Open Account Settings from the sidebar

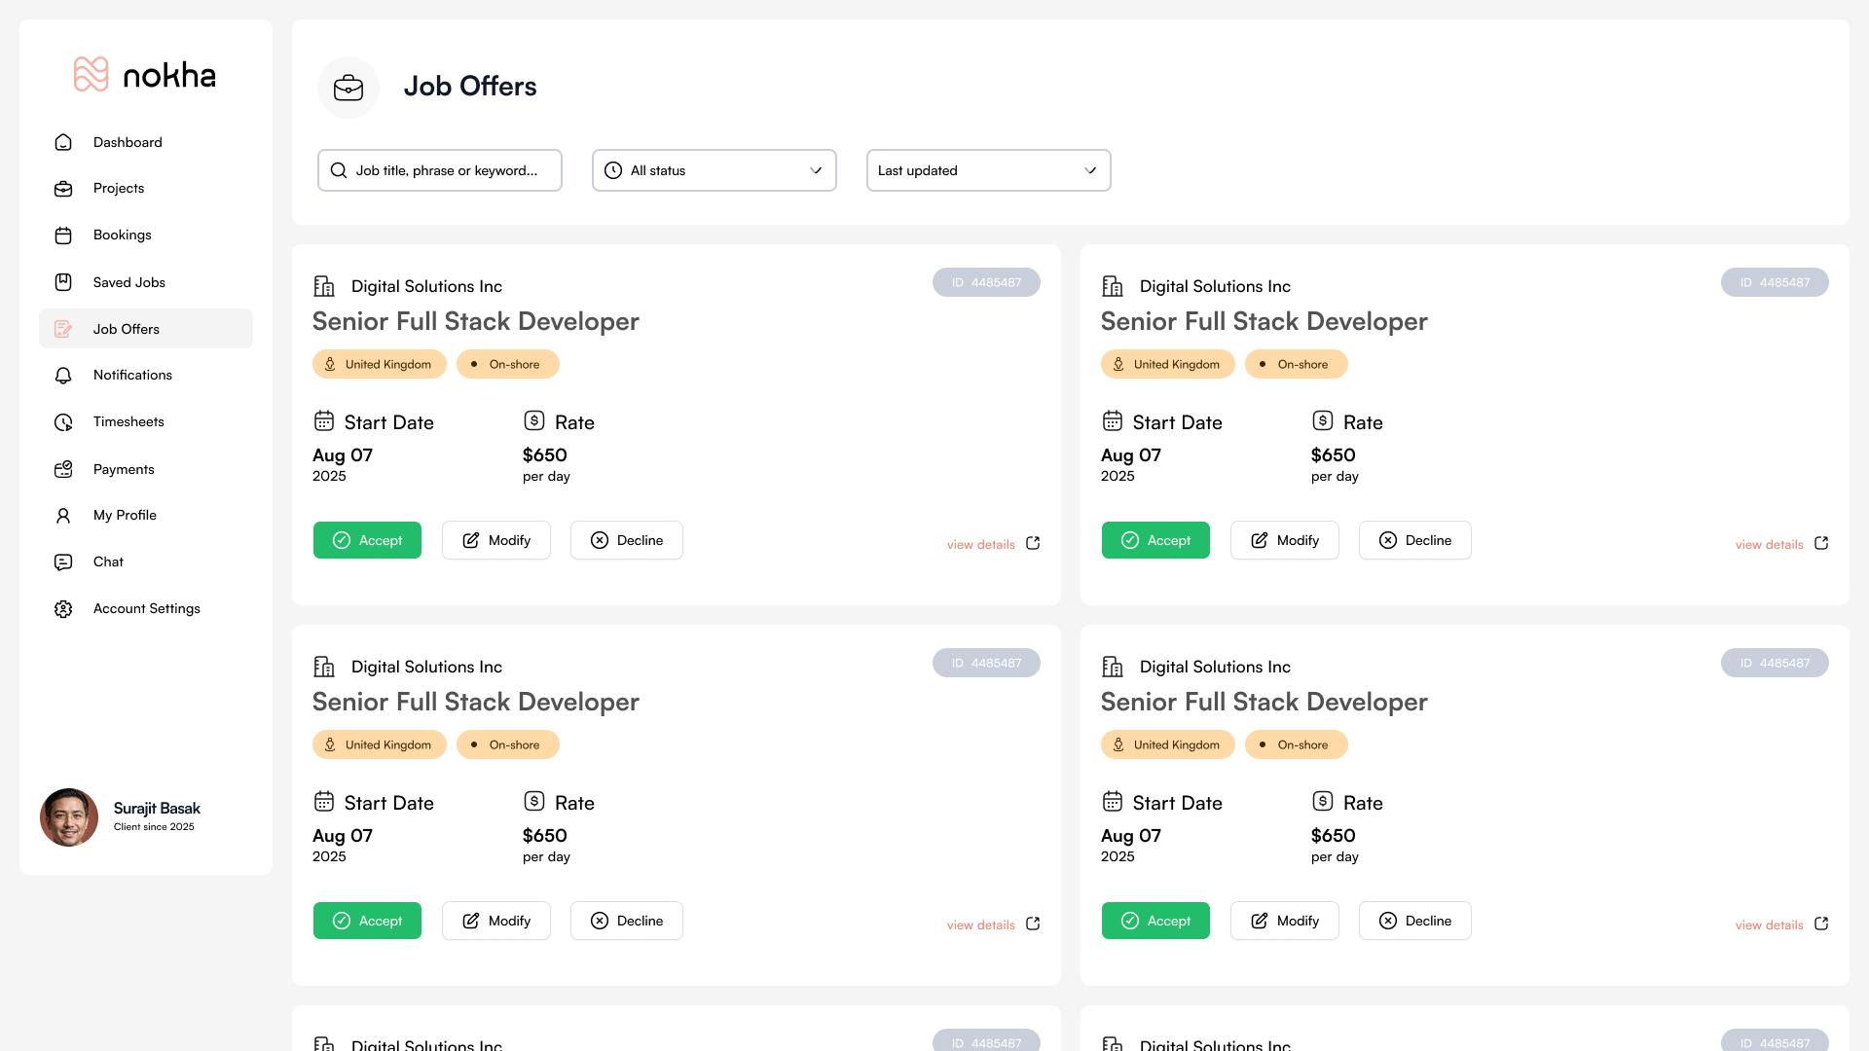pyautogui.click(x=146, y=608)
